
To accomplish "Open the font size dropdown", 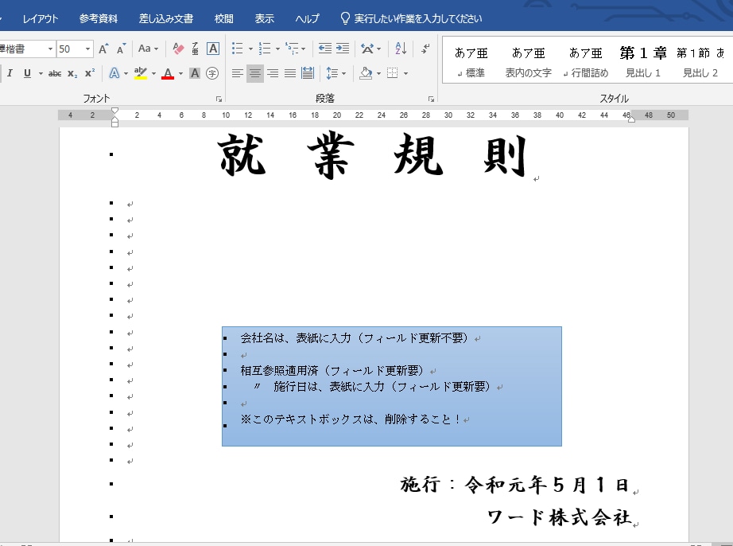I will point(87,49).
